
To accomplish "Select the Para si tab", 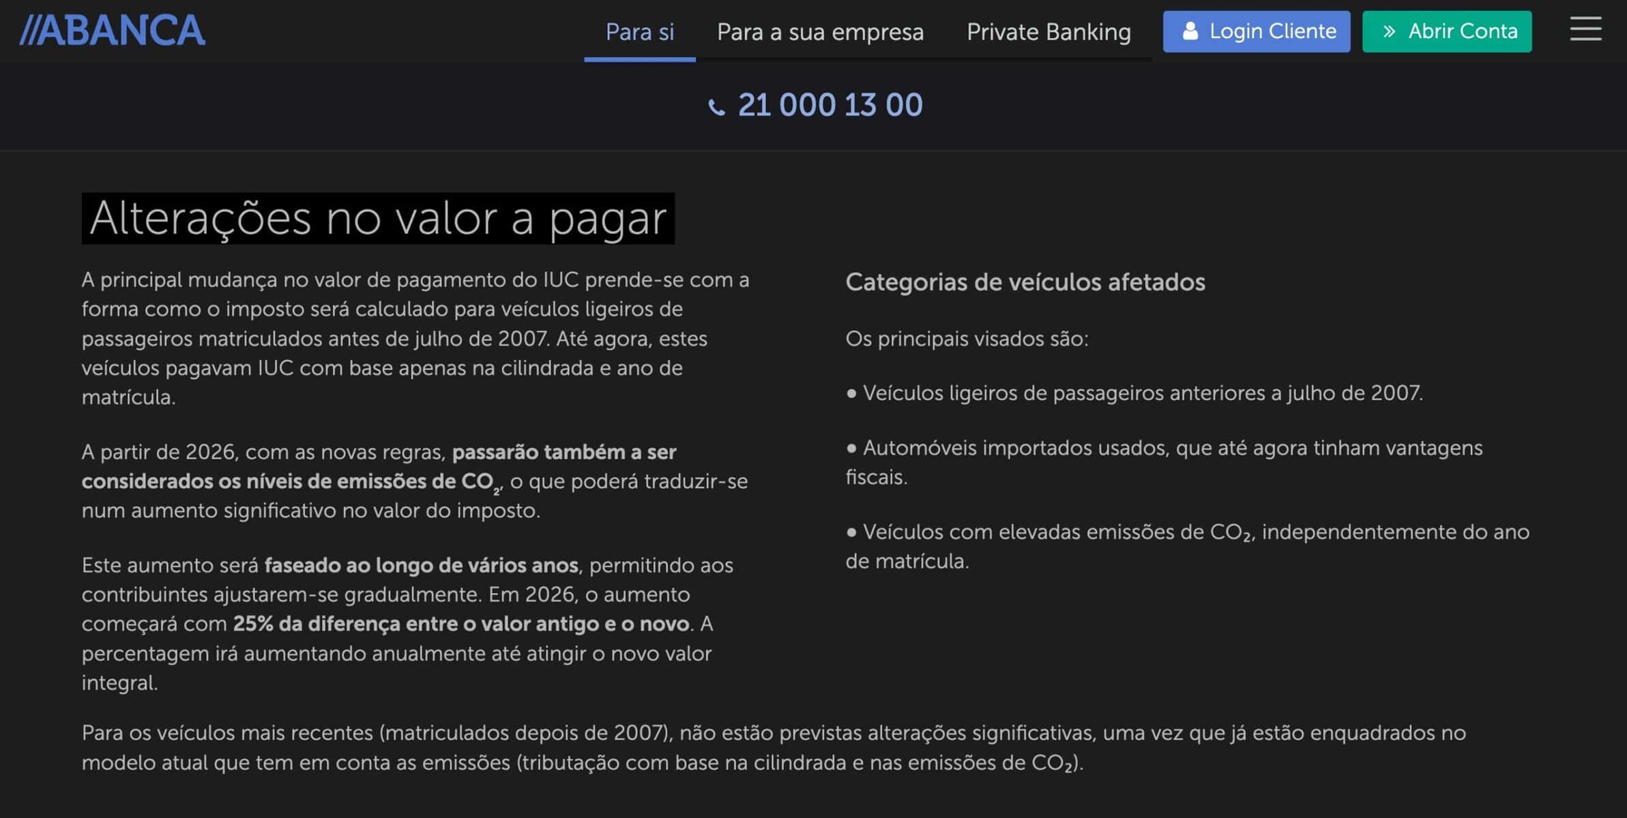I will pos(639,32).
